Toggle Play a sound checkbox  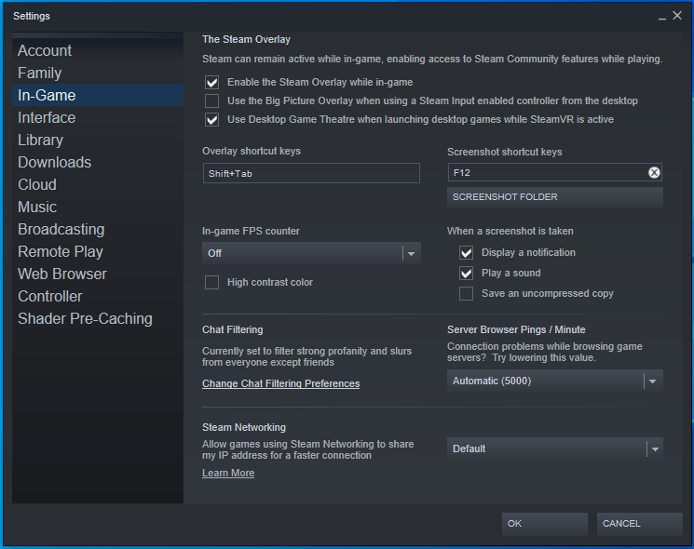point(467,273)
